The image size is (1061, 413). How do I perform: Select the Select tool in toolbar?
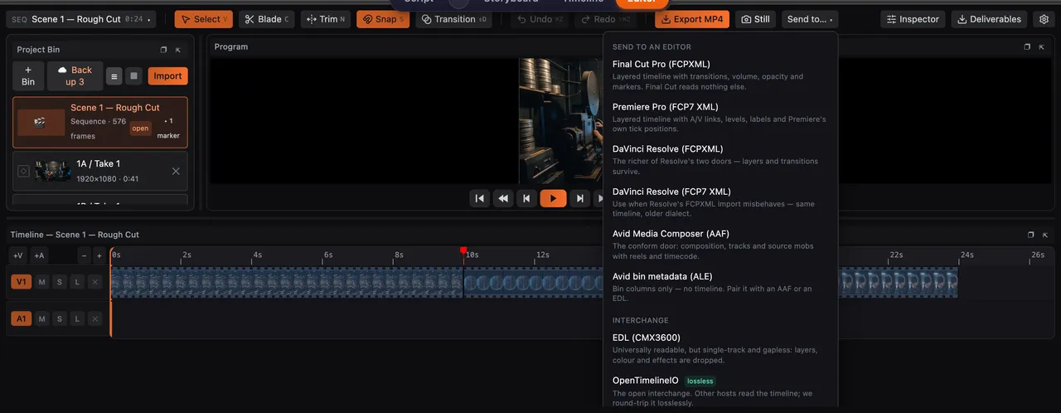203,19
